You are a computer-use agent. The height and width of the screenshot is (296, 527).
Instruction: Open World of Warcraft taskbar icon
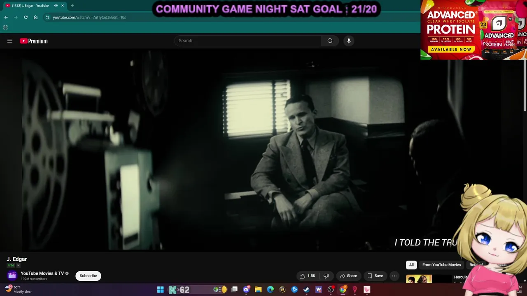point(282,290)
